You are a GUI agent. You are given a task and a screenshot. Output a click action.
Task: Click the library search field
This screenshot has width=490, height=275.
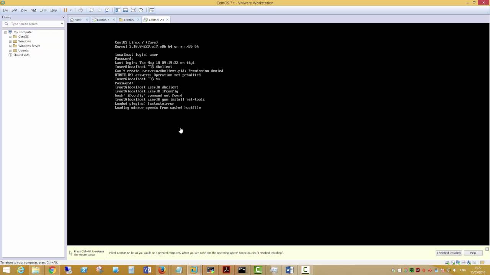click(33, 24)
